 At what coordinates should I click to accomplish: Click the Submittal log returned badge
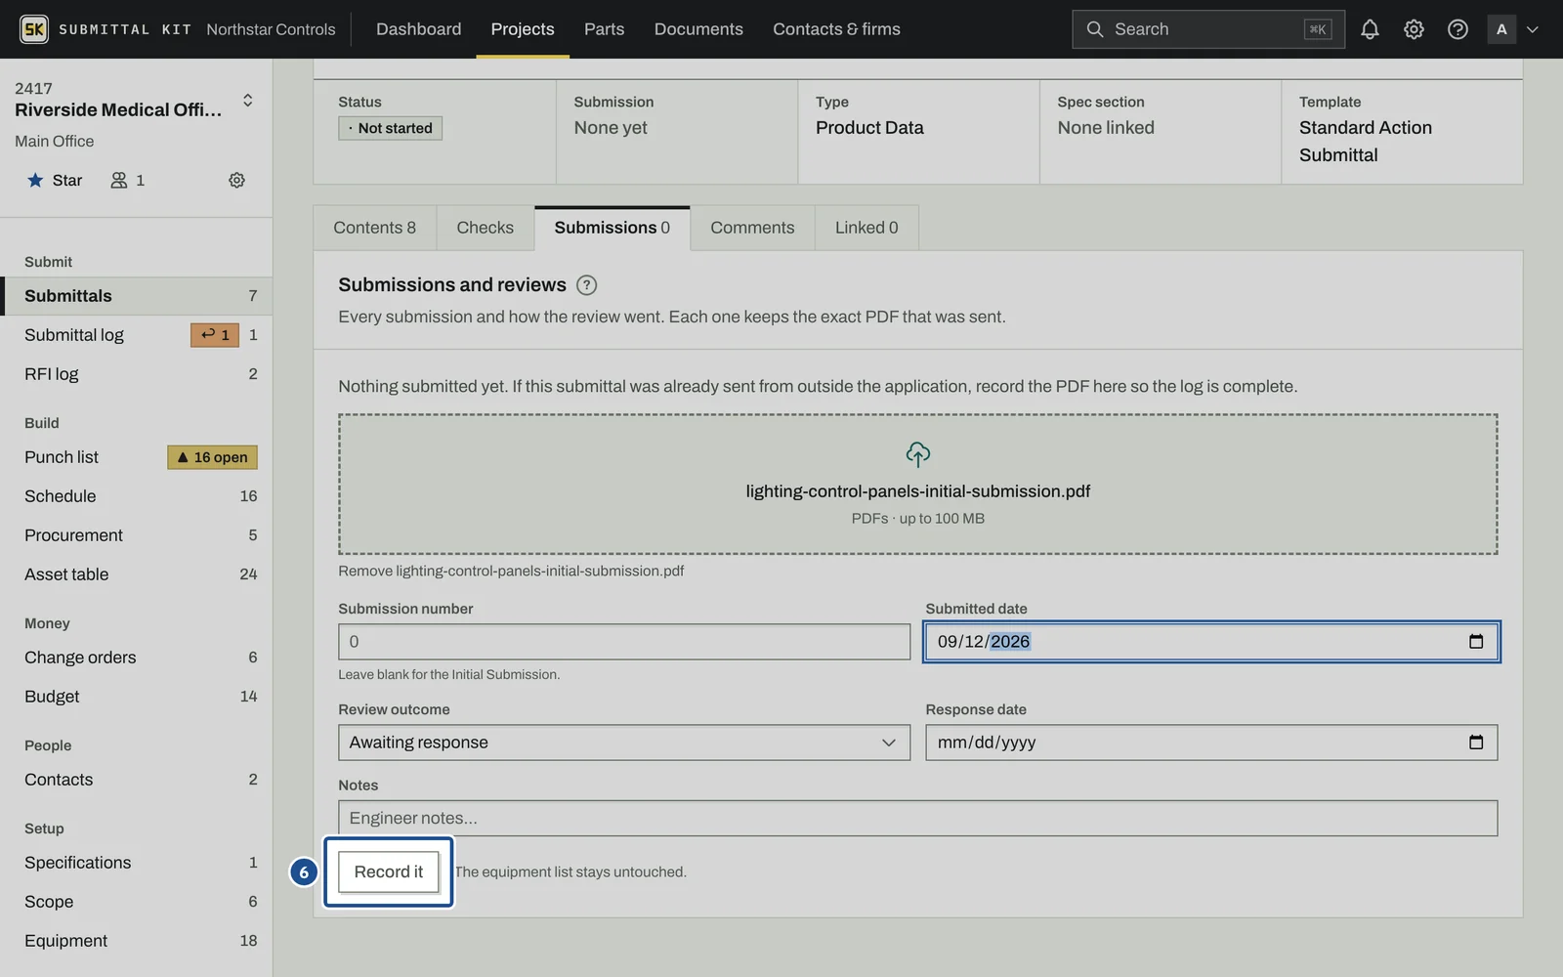point(215,335)
